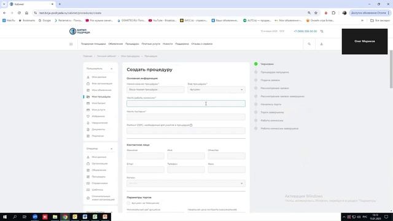Open Мои процедуры in the sidebar

101,97
